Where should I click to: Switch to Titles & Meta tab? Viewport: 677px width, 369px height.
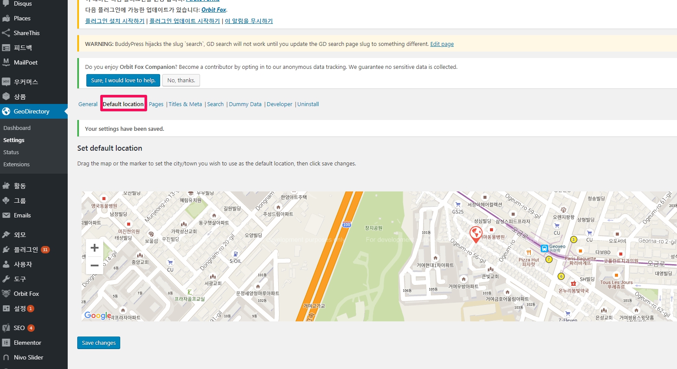pyautogui.click(x=185, y=104)
